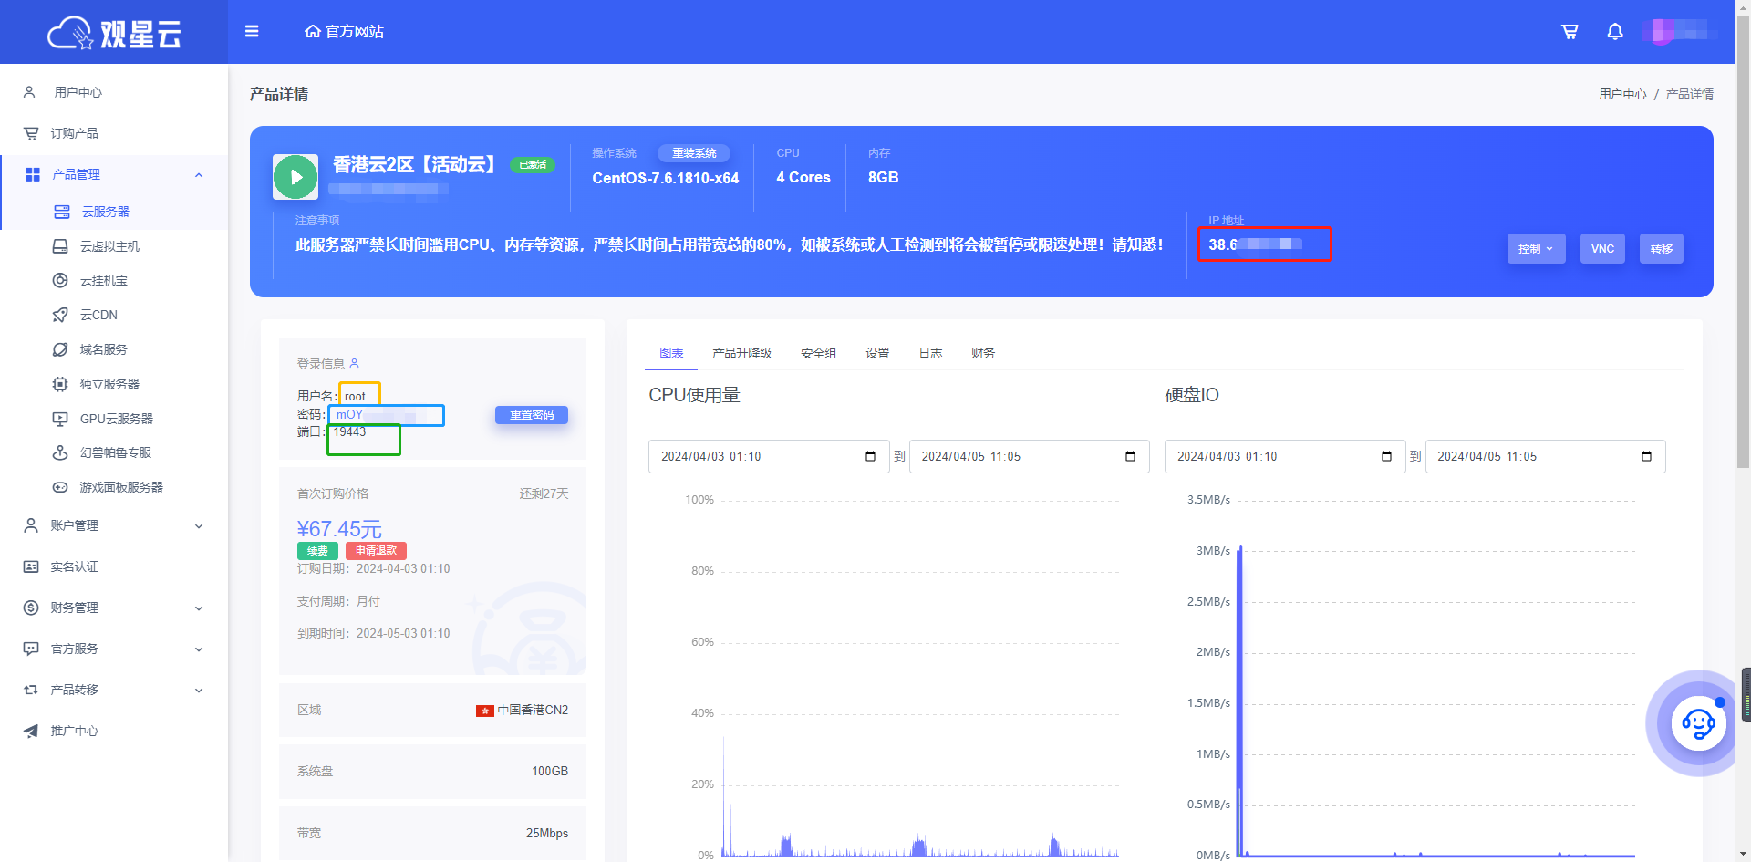The image size is (1751, 862).
Task: Click CPU使用量 start date field 2024/04/03
Action: (x=769, y=456)
